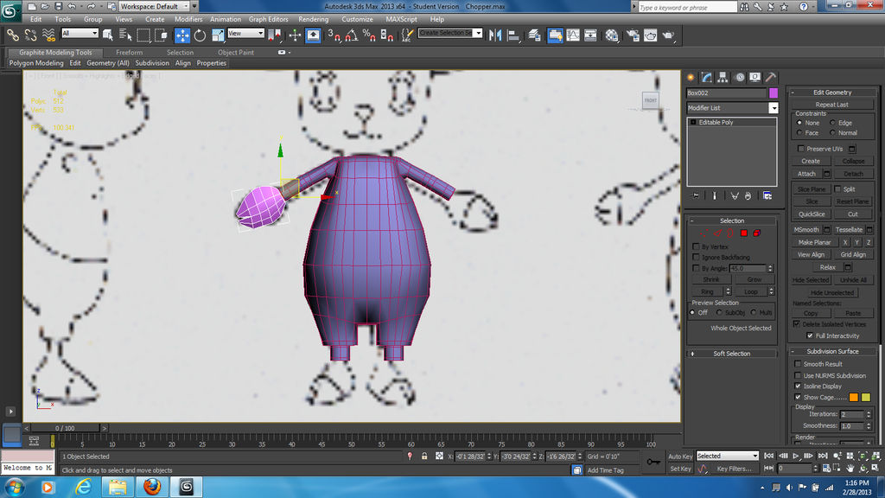Select the Link tool in main toolbar
The height and width of the screenshot is (498, 885).
tap(12, 35)
